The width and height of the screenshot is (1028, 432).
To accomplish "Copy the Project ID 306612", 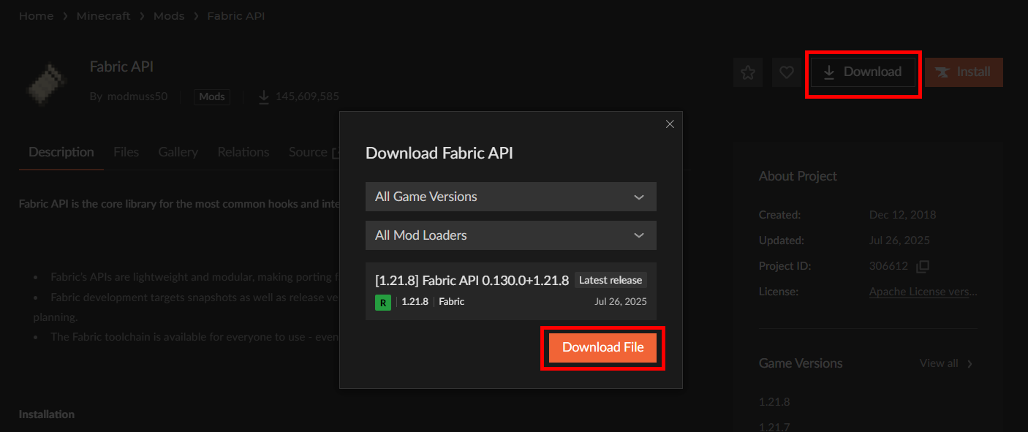I will [923, 266].
